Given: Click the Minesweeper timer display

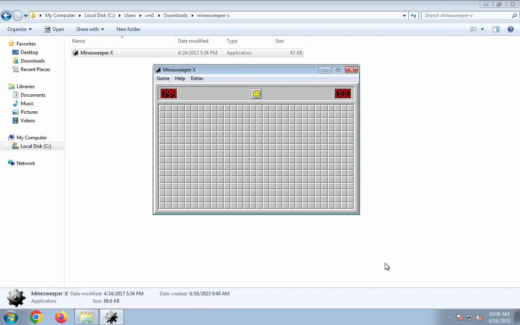Looking at the screenshot, I should 343,94.
